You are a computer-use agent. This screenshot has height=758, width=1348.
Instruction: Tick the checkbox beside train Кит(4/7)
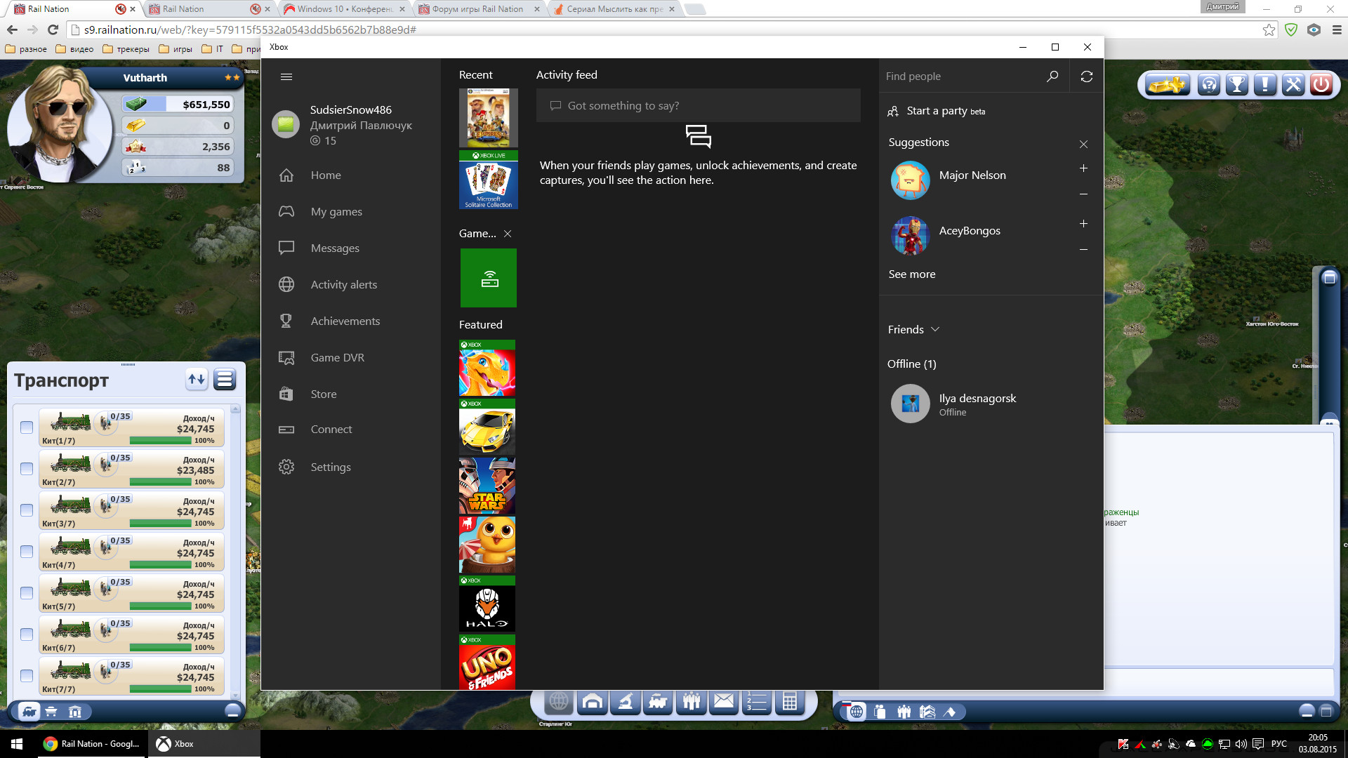27,552
